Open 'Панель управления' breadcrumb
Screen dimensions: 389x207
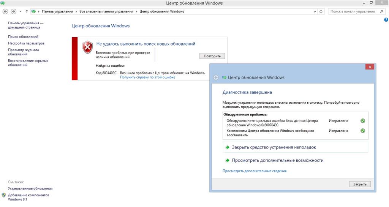[57, 11]
